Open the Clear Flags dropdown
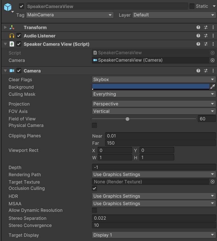The width and height of the screenshot is (217, 241). 154,80
